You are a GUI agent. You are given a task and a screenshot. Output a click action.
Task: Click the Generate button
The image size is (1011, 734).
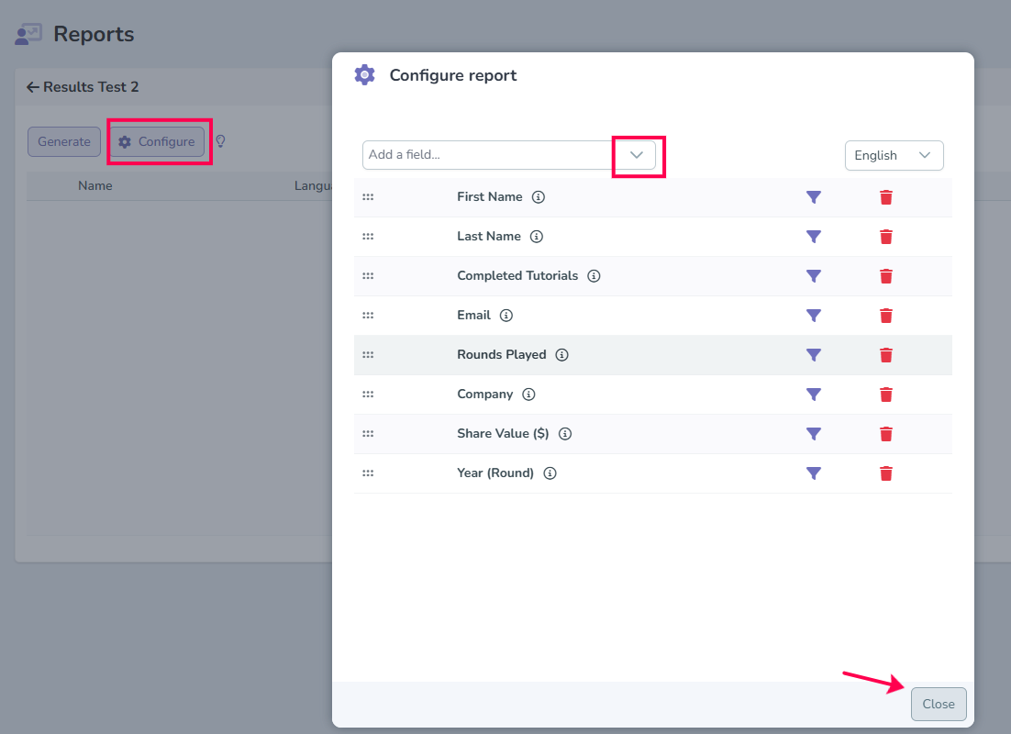pos(64,142)
